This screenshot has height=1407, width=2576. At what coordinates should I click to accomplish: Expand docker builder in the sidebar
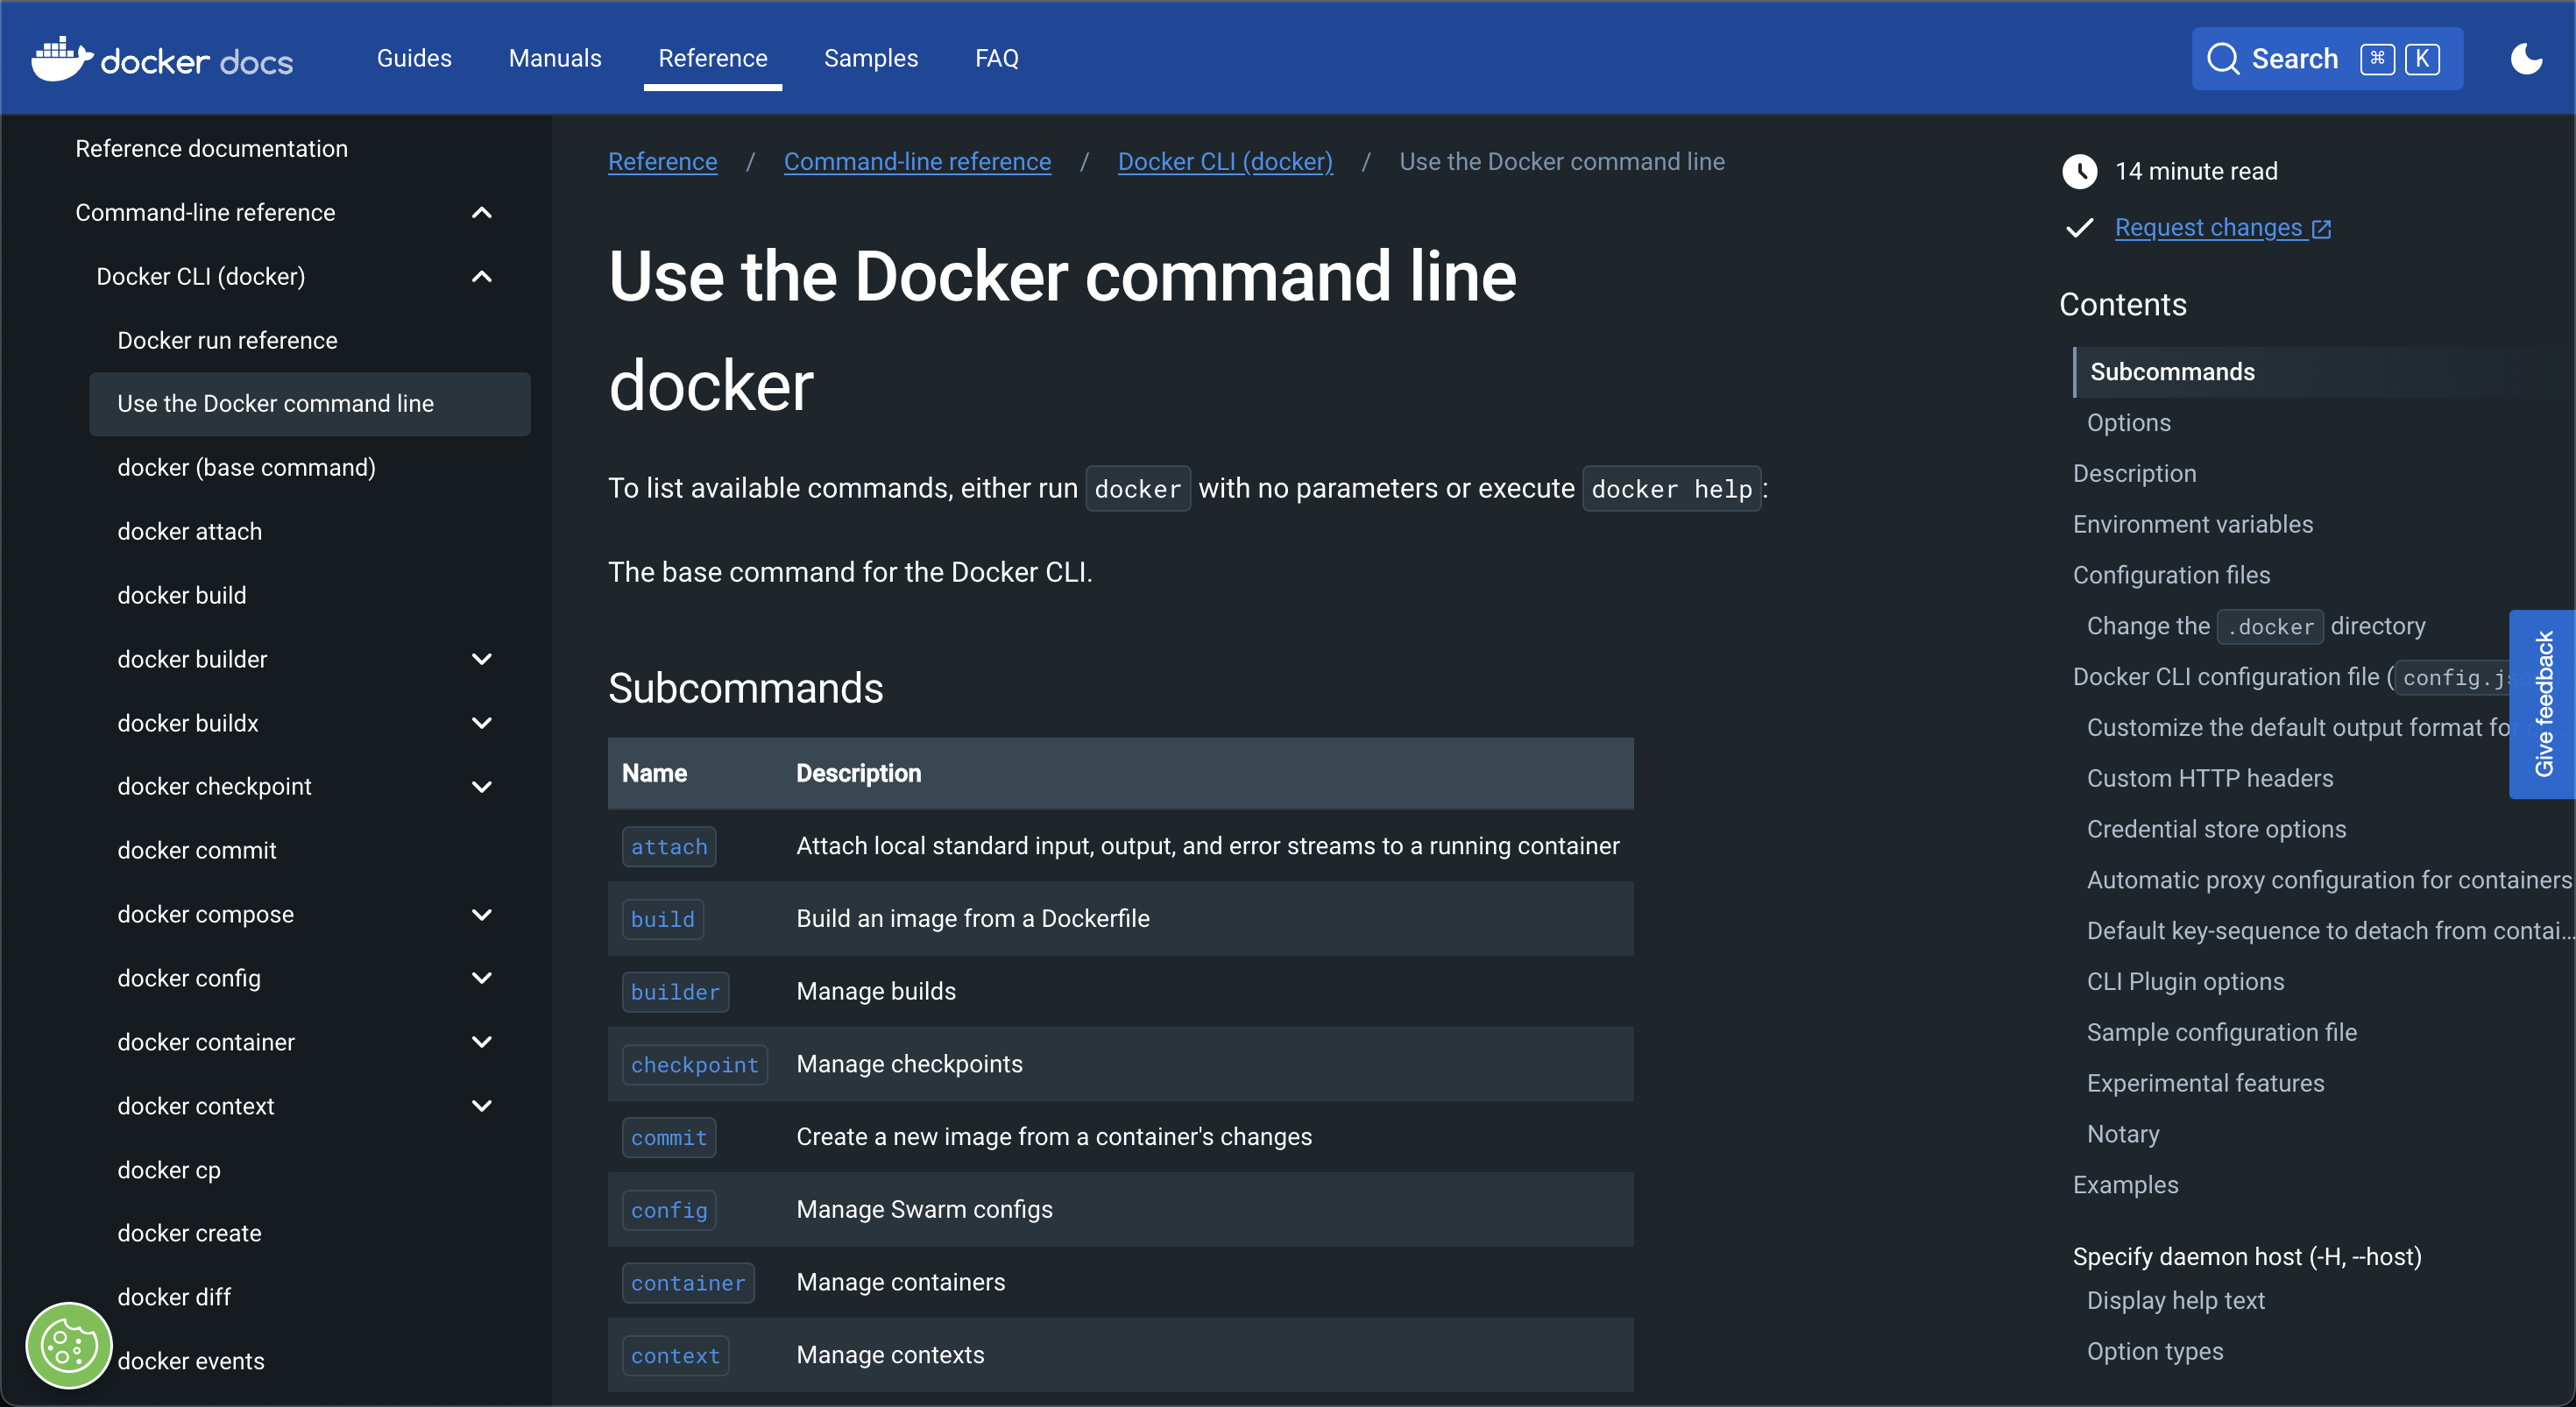point(483,659)
